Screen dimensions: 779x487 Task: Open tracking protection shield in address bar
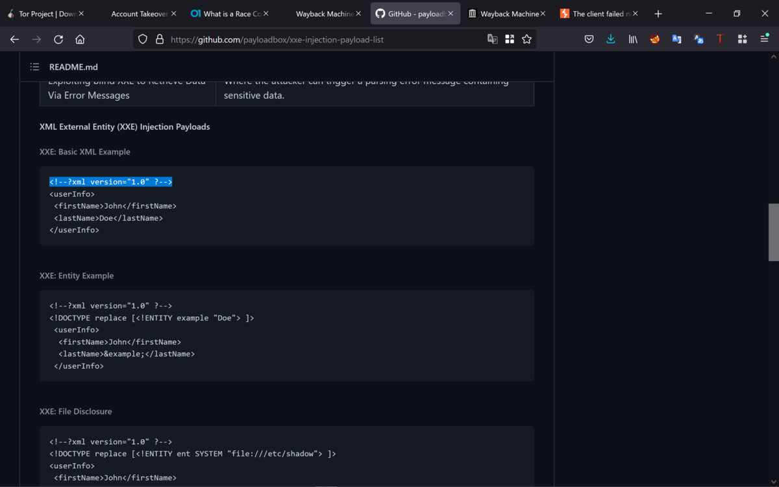pyautogui.click(x=143, y=40)
